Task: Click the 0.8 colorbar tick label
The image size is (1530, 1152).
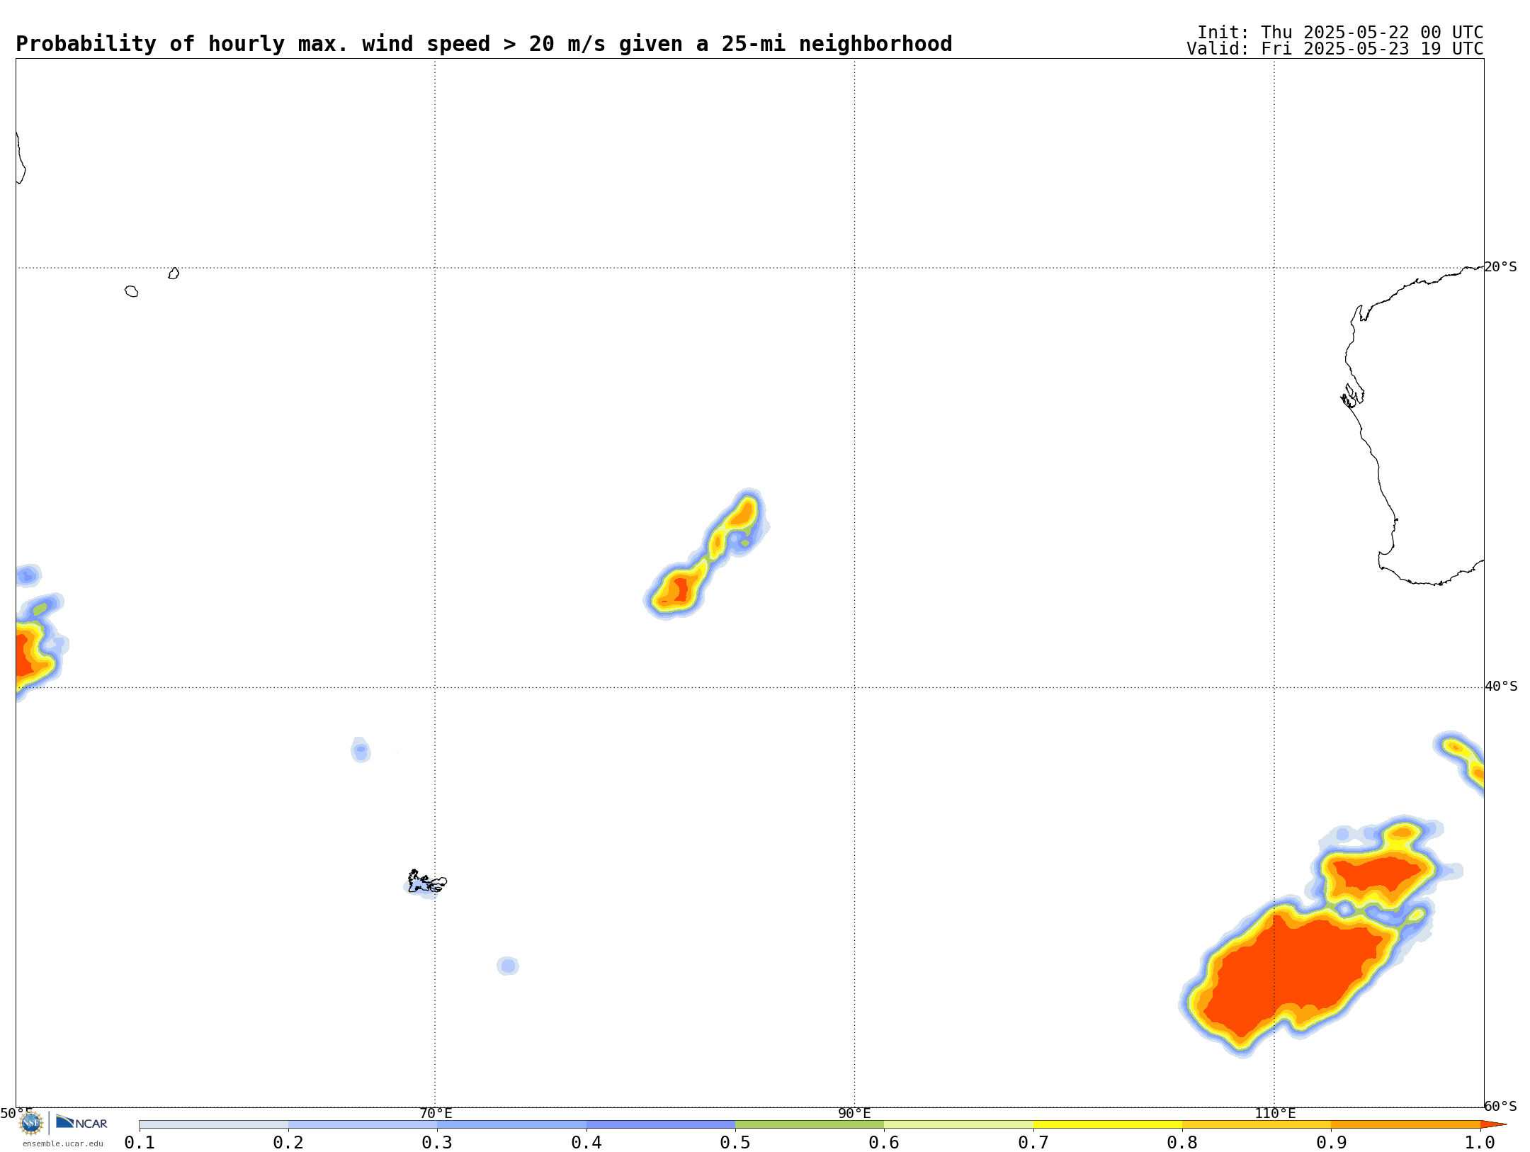Action: 1182,1143
